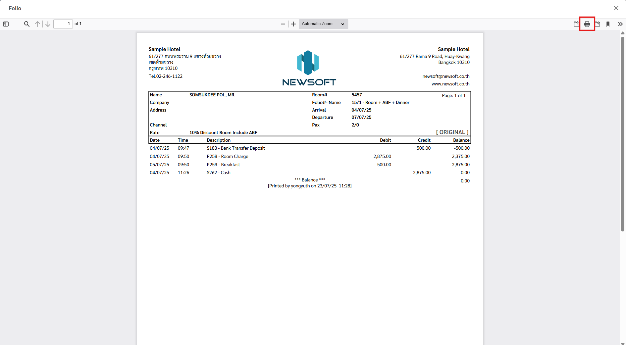Click the vertical scrollbar thumb
This screenshot has width=626, height=345.
point(623,132)
